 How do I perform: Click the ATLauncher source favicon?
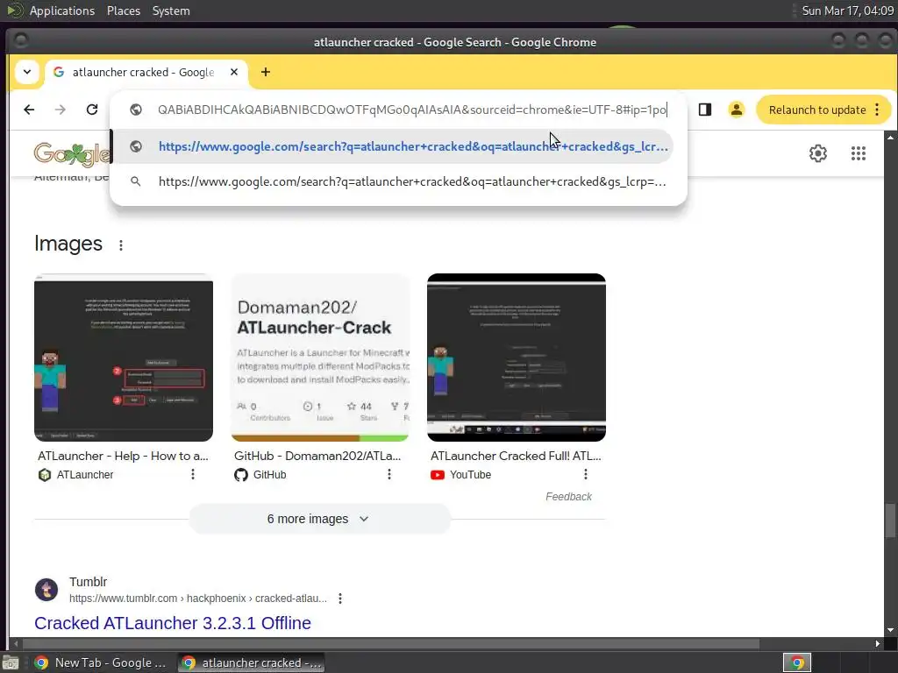(x=45, y=475)
